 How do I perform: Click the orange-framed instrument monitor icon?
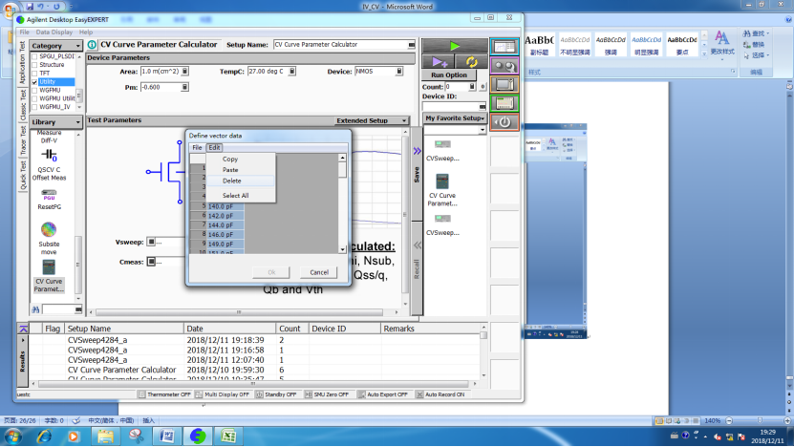pos(504,85)
